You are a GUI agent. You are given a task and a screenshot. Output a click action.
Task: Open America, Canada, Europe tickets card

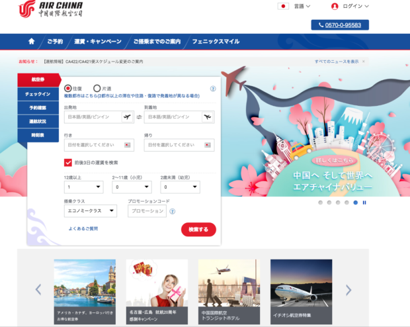tap(85, 292)
